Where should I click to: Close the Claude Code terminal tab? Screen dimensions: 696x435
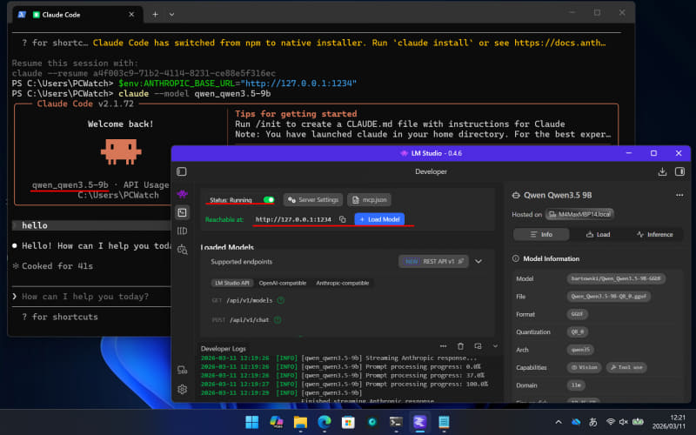tap(131, 14)
